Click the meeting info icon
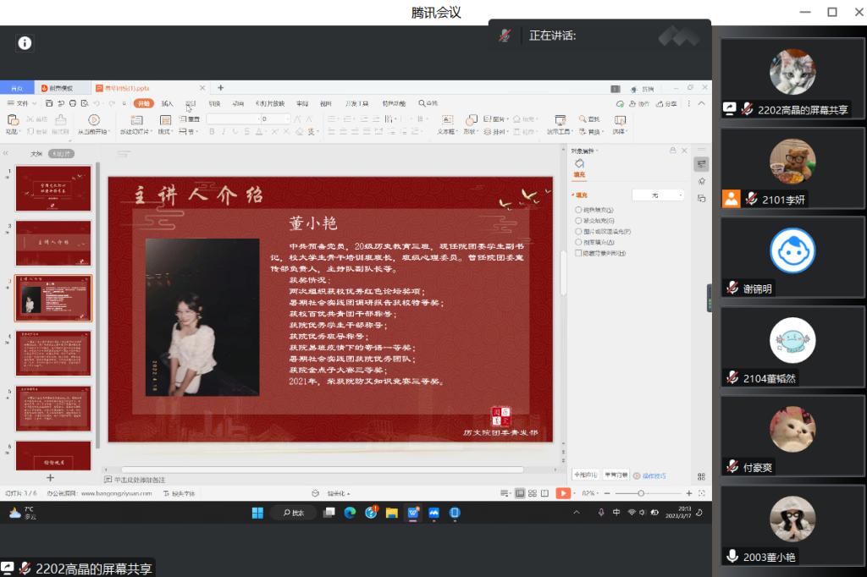Screen dimensions: 867x577 pyautogui.click(x=25, y=43)
